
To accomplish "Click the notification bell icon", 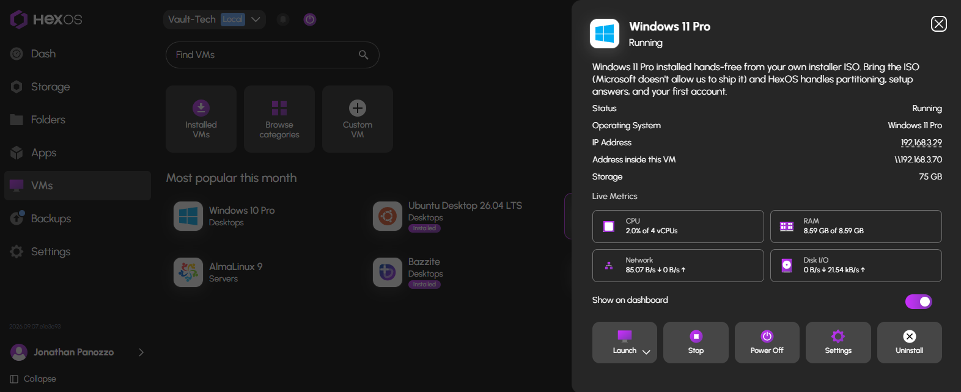I will pyautogui.click(x=283, y=20).
